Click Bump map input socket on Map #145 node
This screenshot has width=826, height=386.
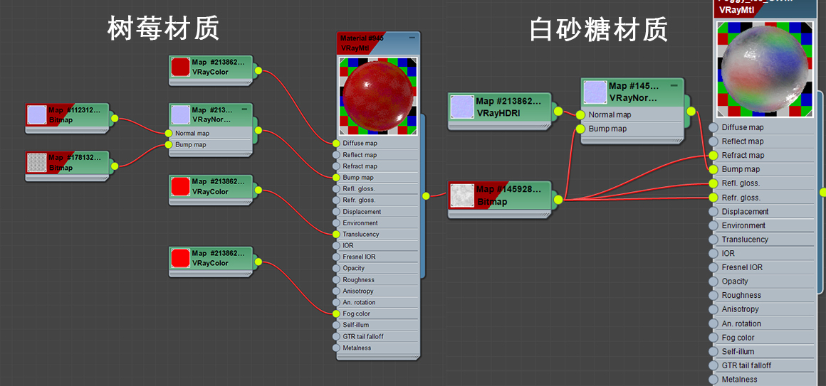pos(580,129)
